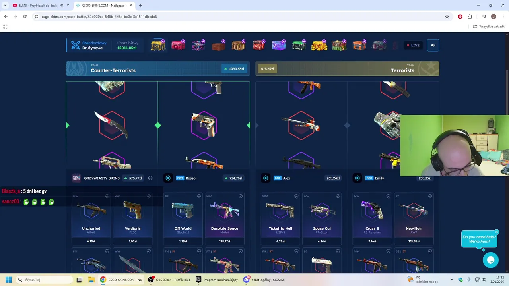Viewport: 509px width, 286px height.
Task: Show hidden system tray icons
Action: tap(452, 280)
